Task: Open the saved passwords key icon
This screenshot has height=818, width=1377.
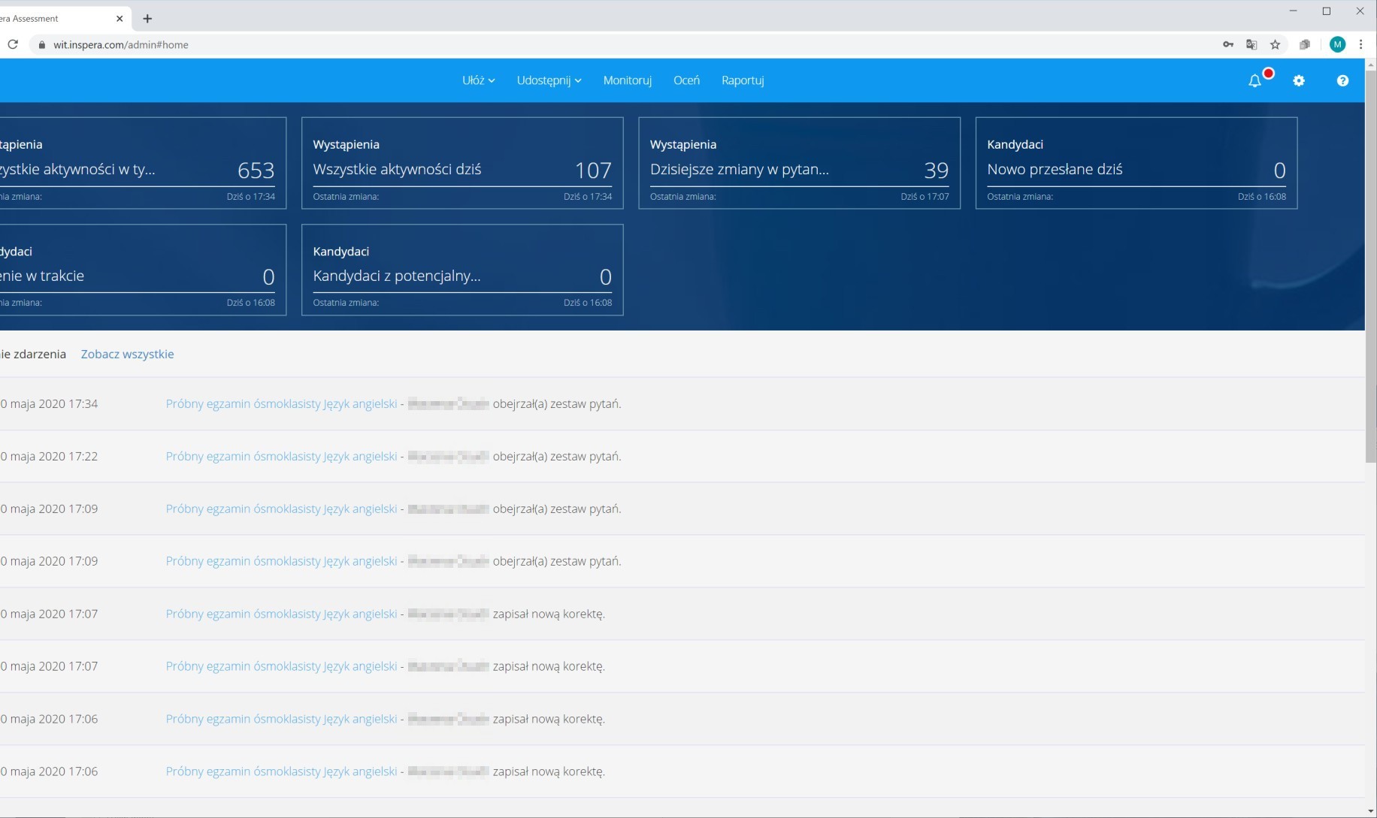Action: tap(1227, 44)
